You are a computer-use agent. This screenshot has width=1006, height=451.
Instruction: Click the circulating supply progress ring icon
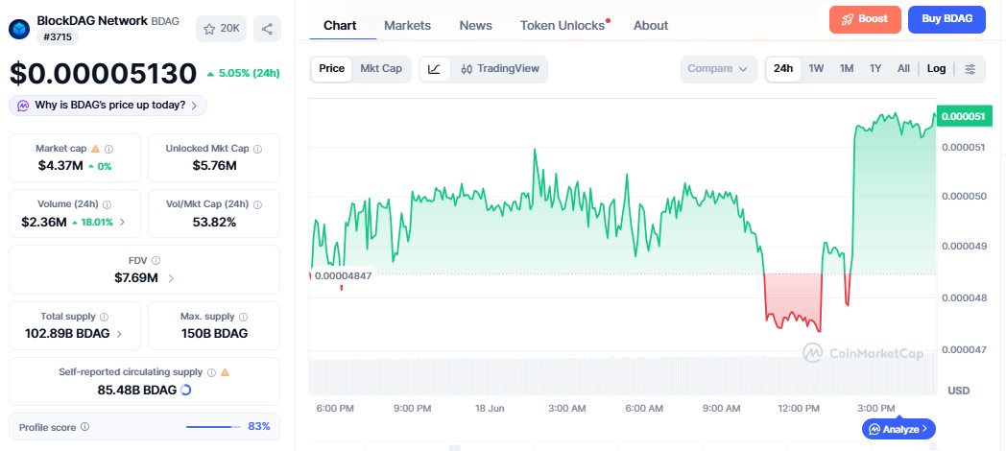tap(186, 390)
